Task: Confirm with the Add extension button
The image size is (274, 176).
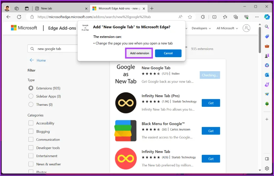Action: pyautogui.click(x=139, y=53)
